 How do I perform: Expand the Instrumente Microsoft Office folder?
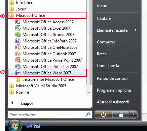47,79
